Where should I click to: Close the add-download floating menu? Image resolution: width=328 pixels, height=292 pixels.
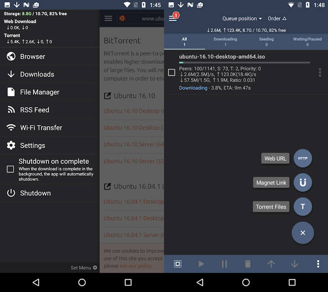tap(303, 233)
